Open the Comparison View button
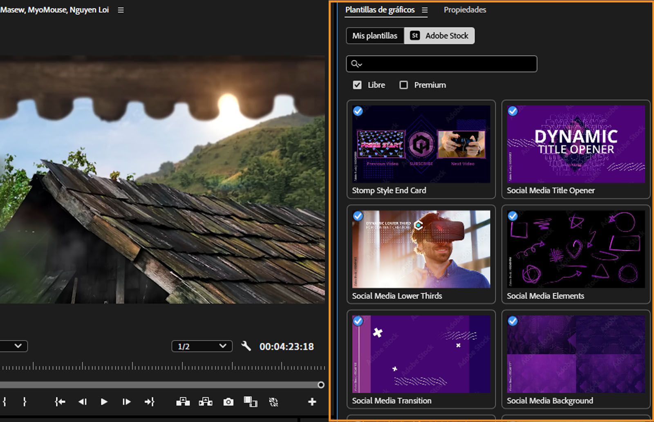 250,402
